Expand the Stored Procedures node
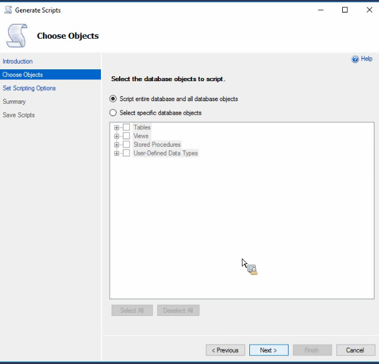379x364 pixels. [117, 145]
